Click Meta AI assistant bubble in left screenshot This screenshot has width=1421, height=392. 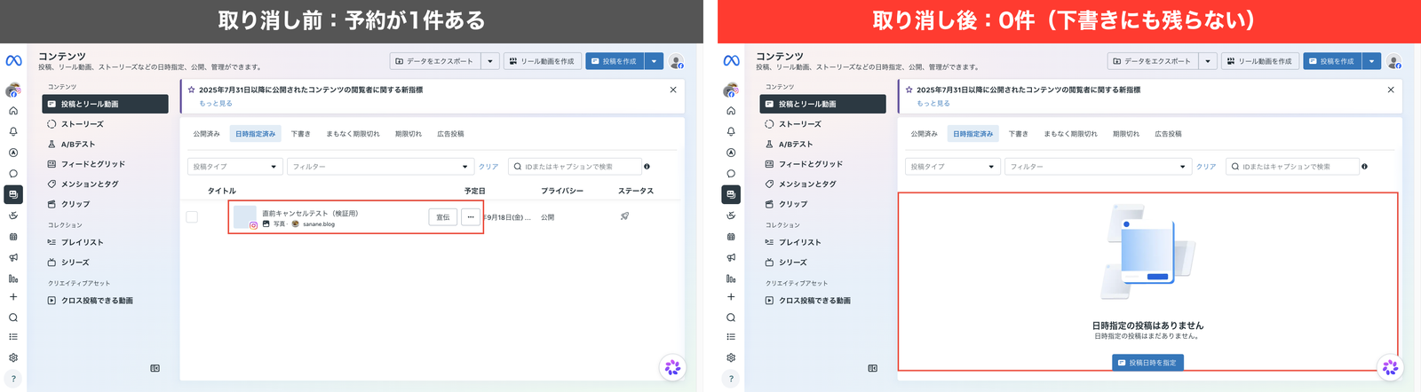pyautogui.click(x=672, y=367)
